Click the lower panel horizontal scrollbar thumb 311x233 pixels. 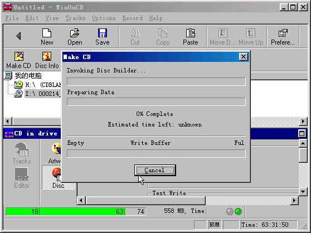click(x=145, y=201)
